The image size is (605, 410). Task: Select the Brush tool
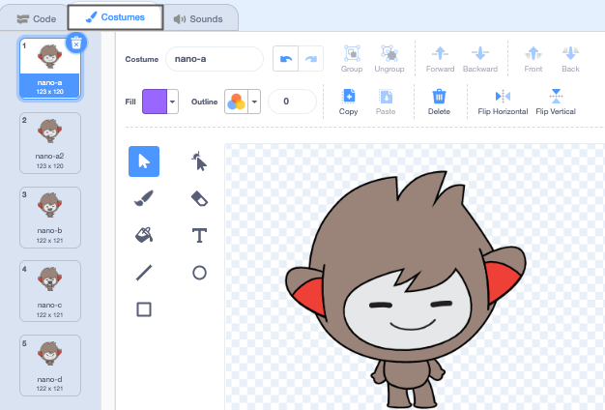[144, 198]
